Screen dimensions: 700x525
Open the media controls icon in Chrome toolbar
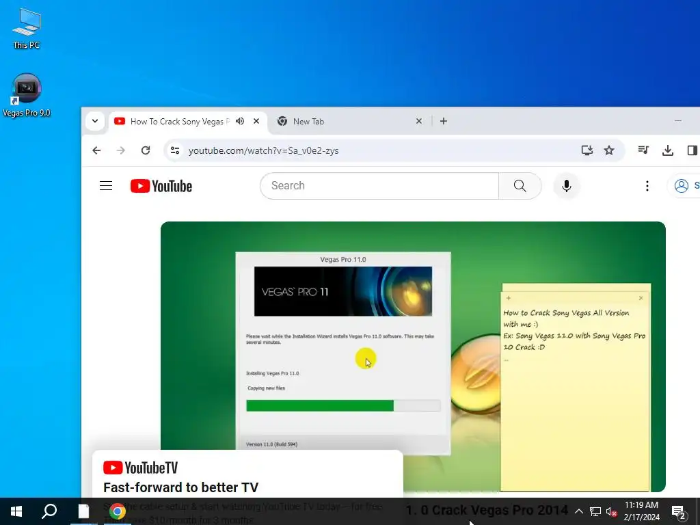point(643,150)
